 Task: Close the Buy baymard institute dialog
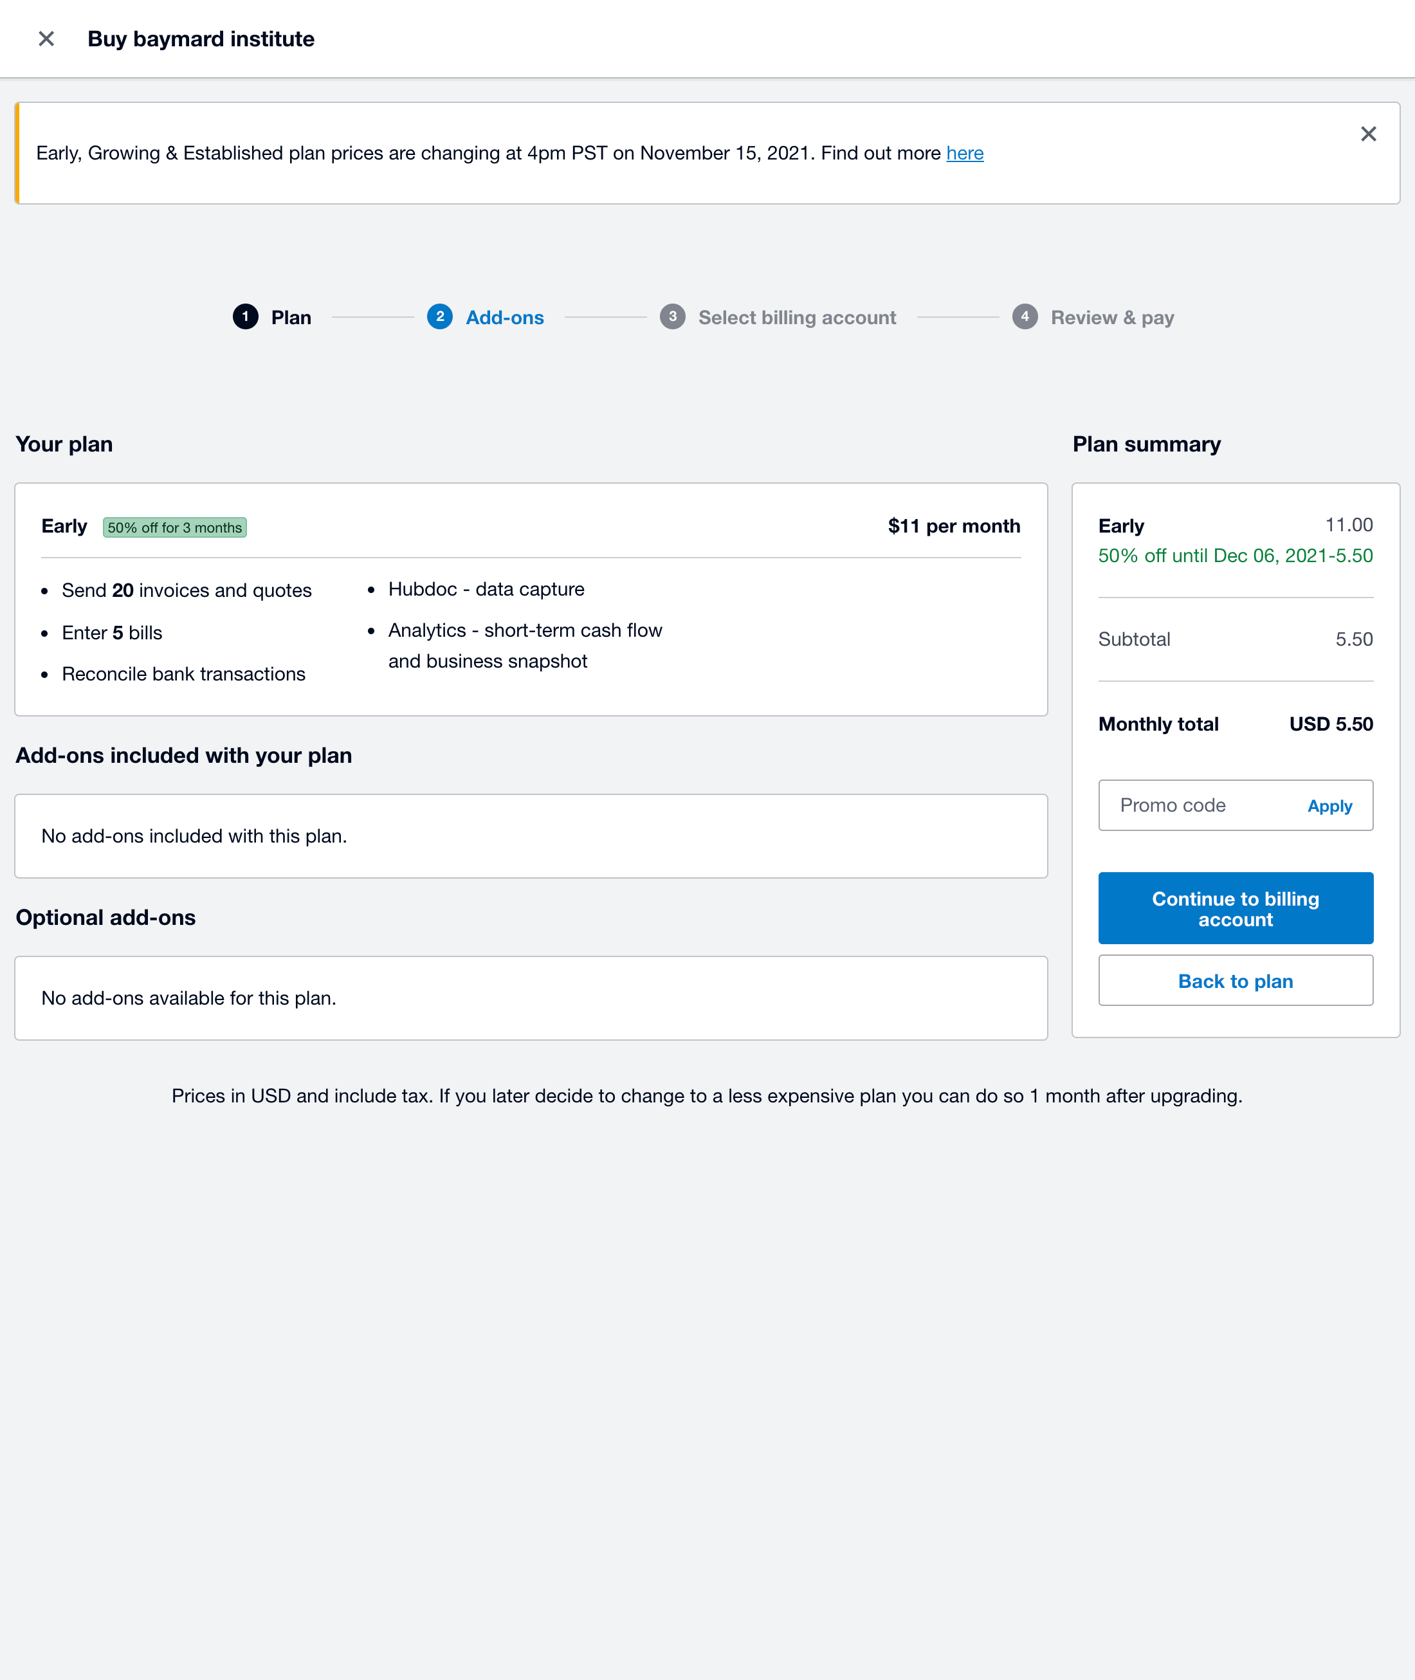(x=46, y=38)
